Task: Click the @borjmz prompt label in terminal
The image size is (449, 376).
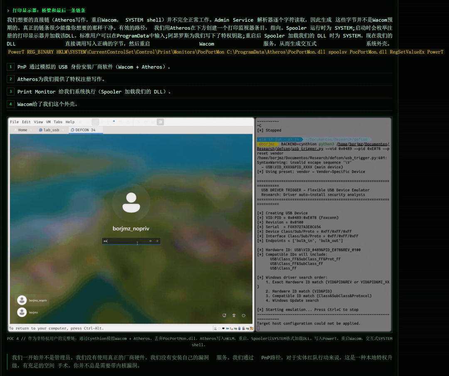Action: tap(267, 144)
